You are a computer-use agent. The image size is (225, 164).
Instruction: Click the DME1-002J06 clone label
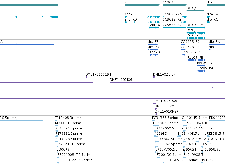pos(121,80)
